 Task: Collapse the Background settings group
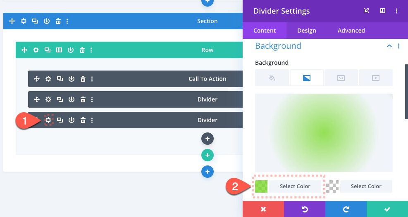(x=389, y=46)
